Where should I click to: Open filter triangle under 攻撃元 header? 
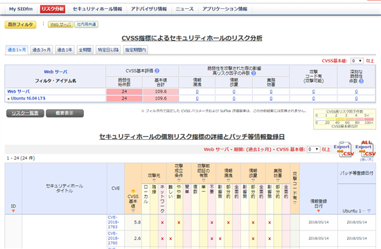pyautogui.click(x=154, y=181)
